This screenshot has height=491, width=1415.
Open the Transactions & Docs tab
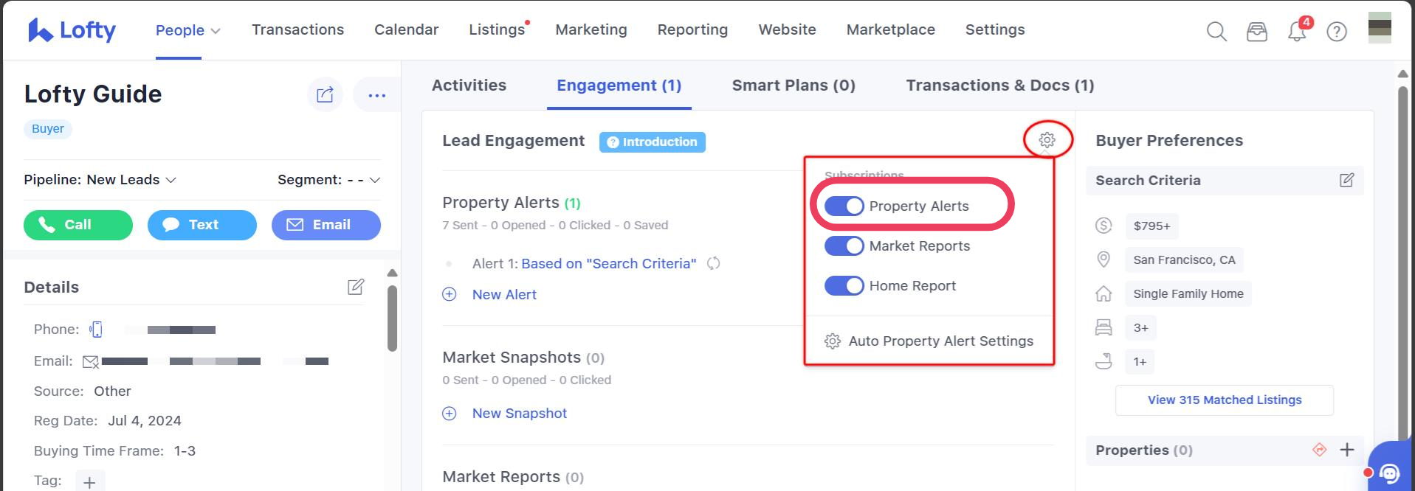coord(999,86)
